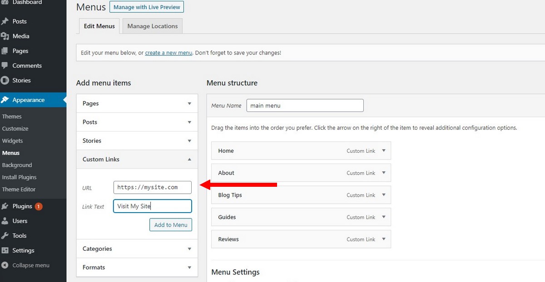Screen dimensions: 545x282
Task: Select the Edit Menus tab
Action: click(99, 26)
